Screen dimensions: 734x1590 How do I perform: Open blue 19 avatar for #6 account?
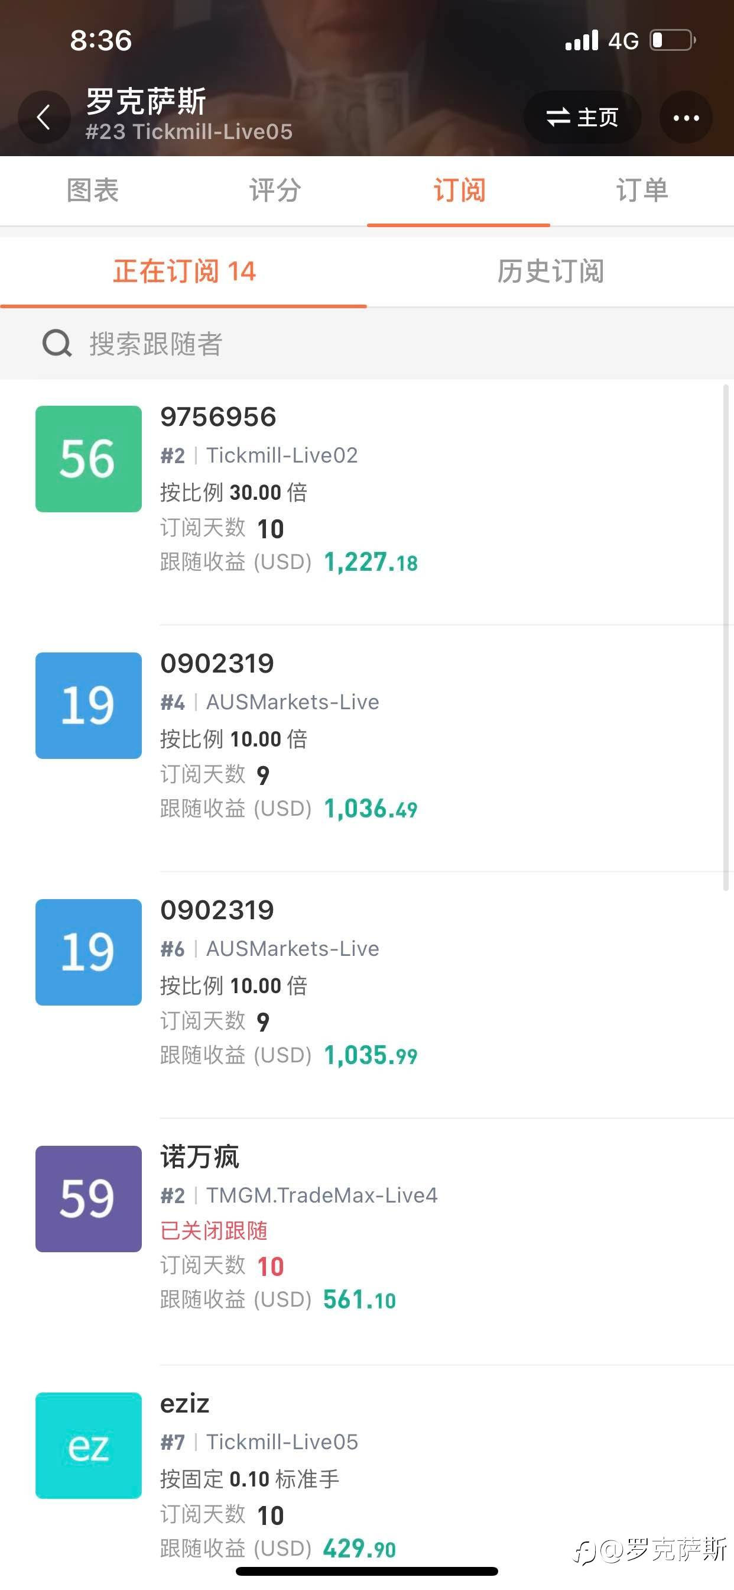(88, 952)
